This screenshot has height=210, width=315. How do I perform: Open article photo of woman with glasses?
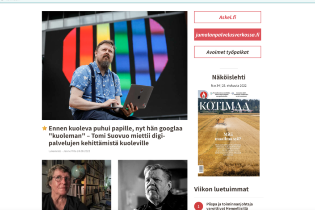click(76, 185)
